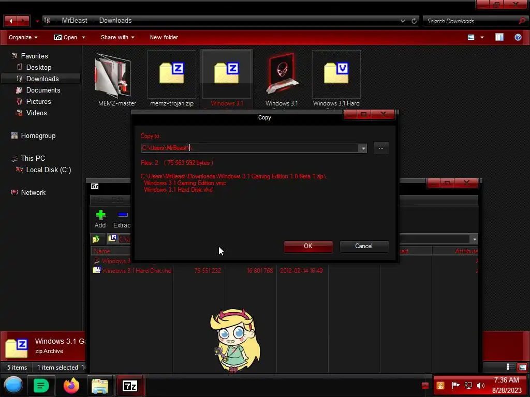Open Network in the navigation pane

click(x=33, y=192)
